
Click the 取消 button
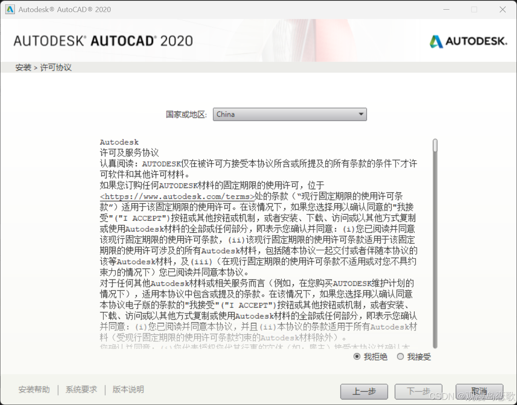[480, 391]
